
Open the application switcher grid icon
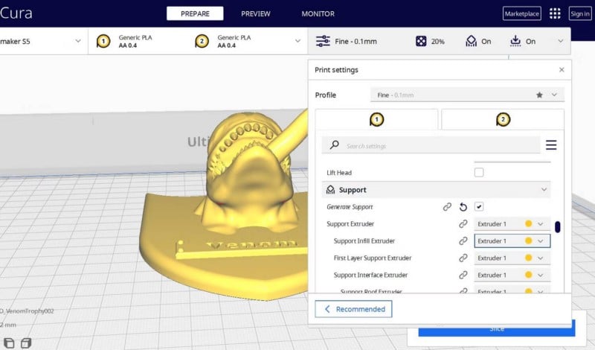coord(555,13)
